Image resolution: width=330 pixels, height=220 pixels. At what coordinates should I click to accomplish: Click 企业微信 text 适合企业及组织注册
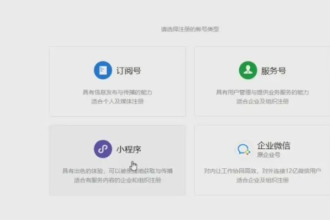(x=262, y=180)
